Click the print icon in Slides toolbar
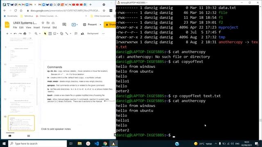 pyautogui.click(x=25, y=33)
